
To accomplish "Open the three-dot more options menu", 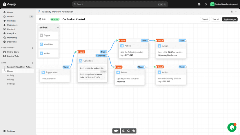I will (236, 12).
